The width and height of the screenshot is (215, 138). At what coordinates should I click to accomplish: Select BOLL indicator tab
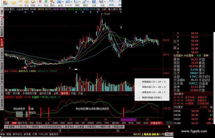39,123
